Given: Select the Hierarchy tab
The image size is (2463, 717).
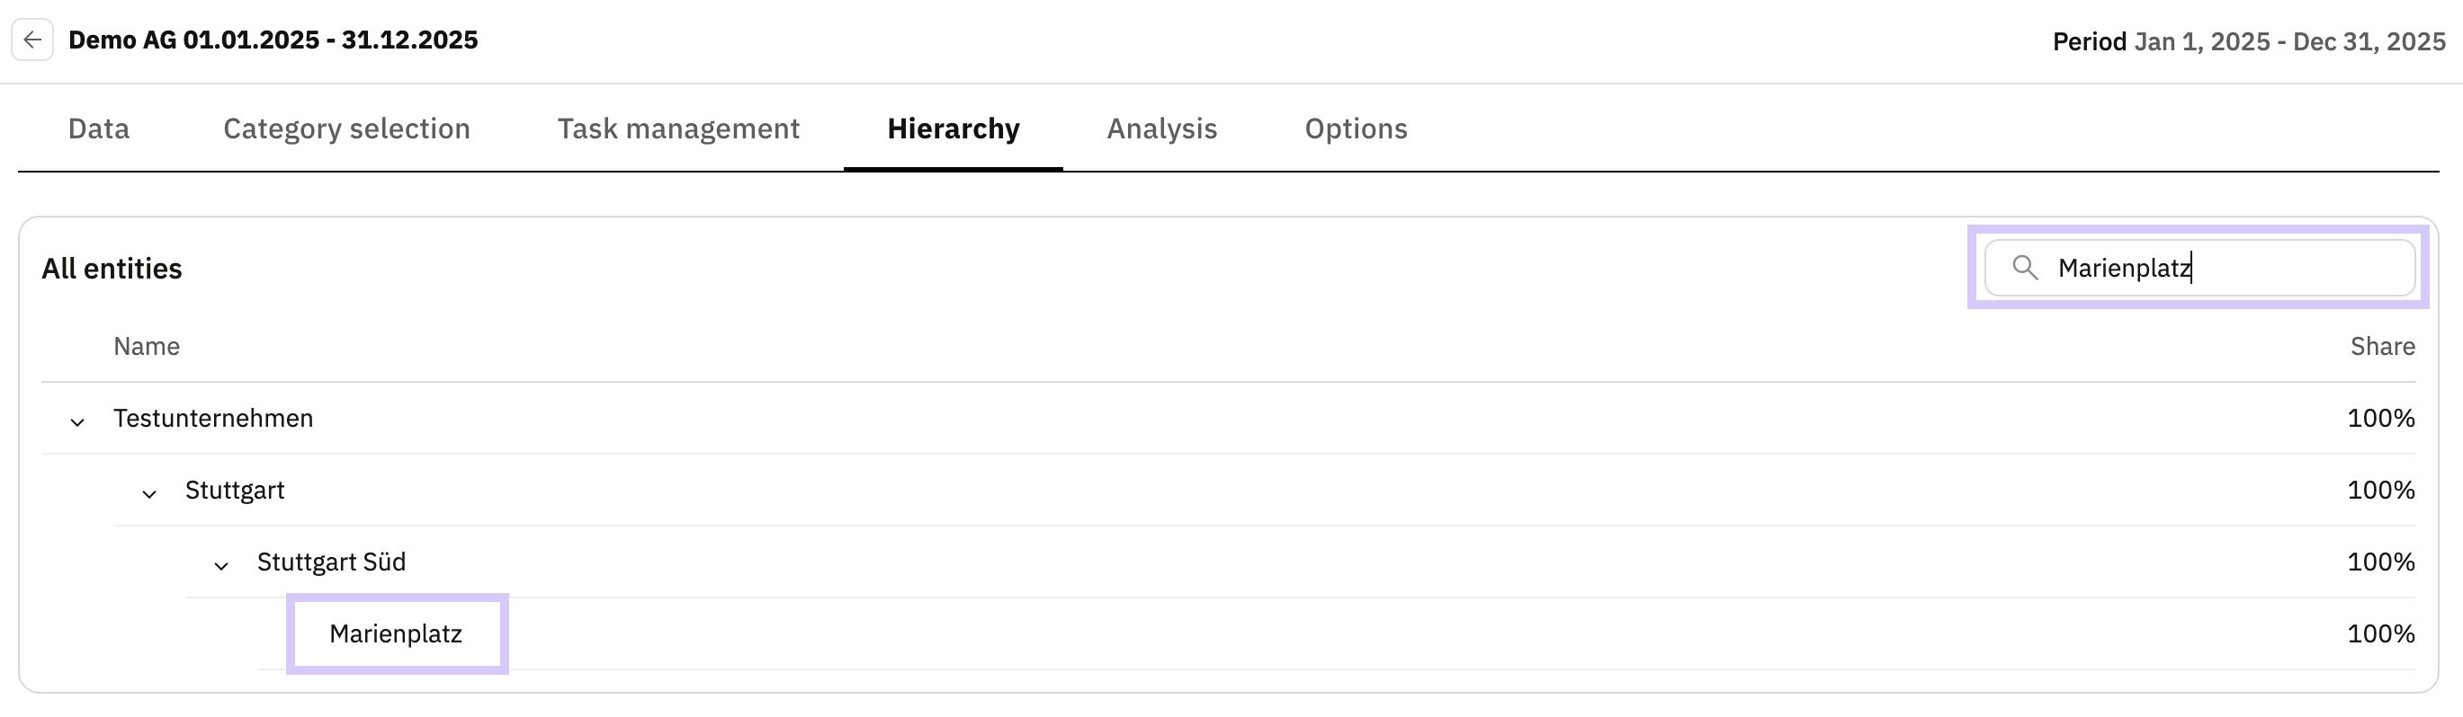Looking at the screenshot, I should [x=953, y=128].
